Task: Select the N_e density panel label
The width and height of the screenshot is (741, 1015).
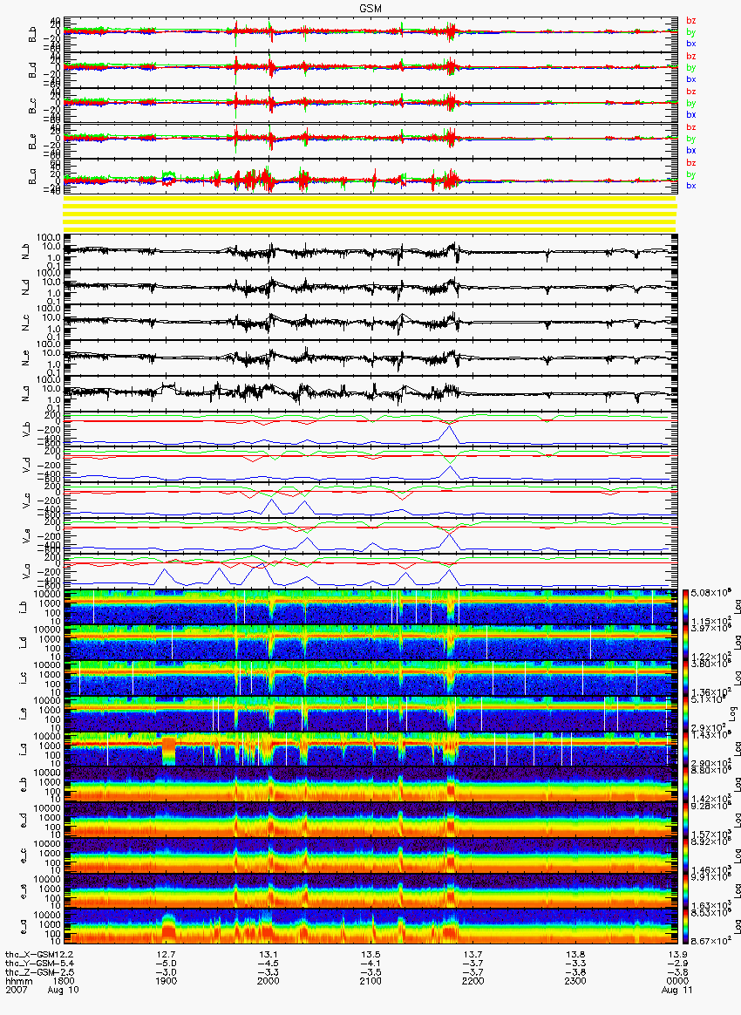Action: (26, 357)
